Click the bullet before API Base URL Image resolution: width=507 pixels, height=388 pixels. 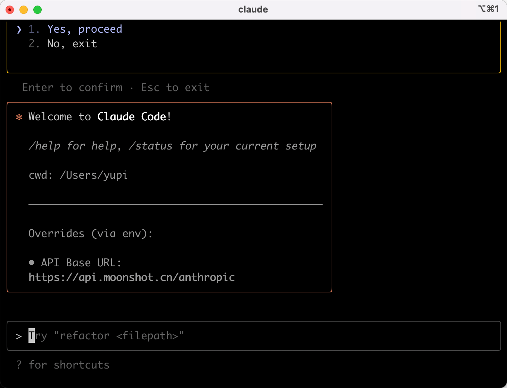click(32, 262)
